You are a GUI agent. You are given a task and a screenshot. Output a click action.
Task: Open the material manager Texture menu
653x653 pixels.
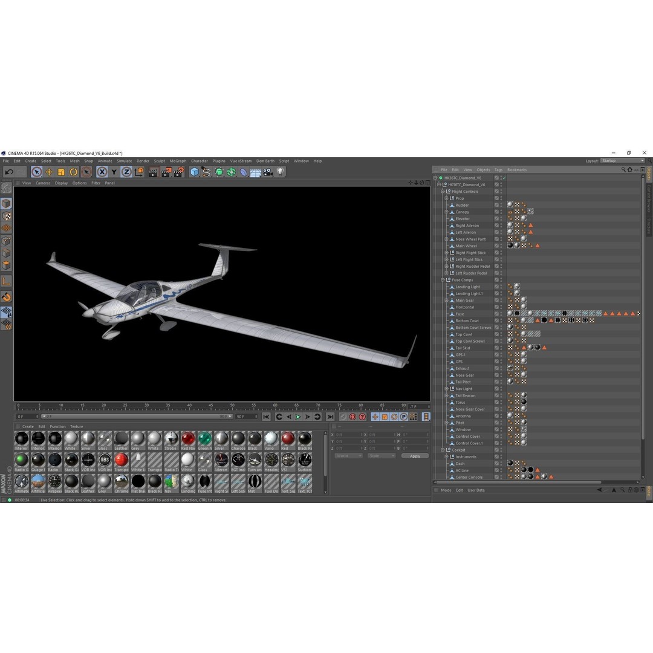(76, 427)
